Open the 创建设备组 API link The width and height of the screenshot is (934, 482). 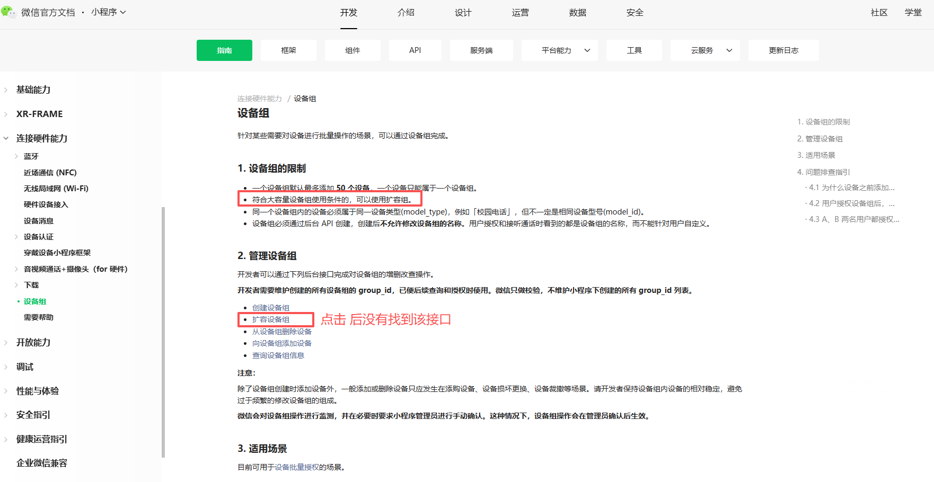(x=271, y=308)
